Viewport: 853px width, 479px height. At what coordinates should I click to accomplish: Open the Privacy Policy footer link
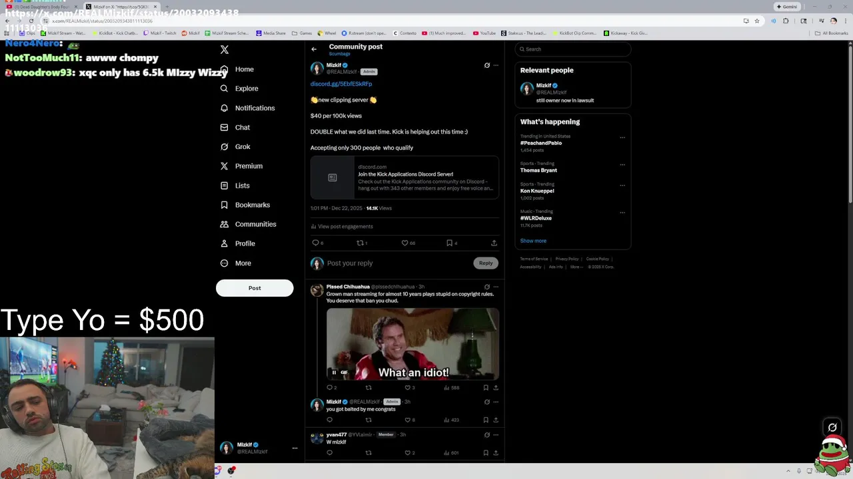point(567,259)
